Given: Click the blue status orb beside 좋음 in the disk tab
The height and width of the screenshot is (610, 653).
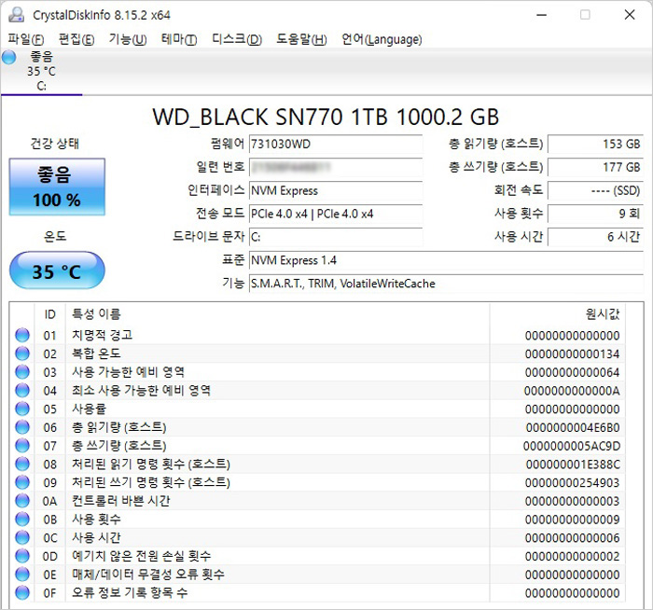Looking at the screenshot, I should 8,57.
